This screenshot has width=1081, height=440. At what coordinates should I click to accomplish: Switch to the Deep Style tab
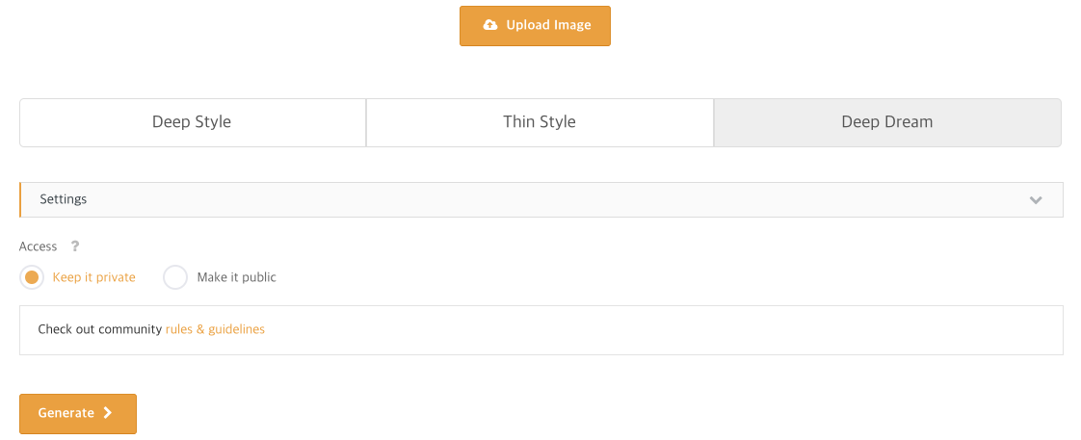[193, 122]
